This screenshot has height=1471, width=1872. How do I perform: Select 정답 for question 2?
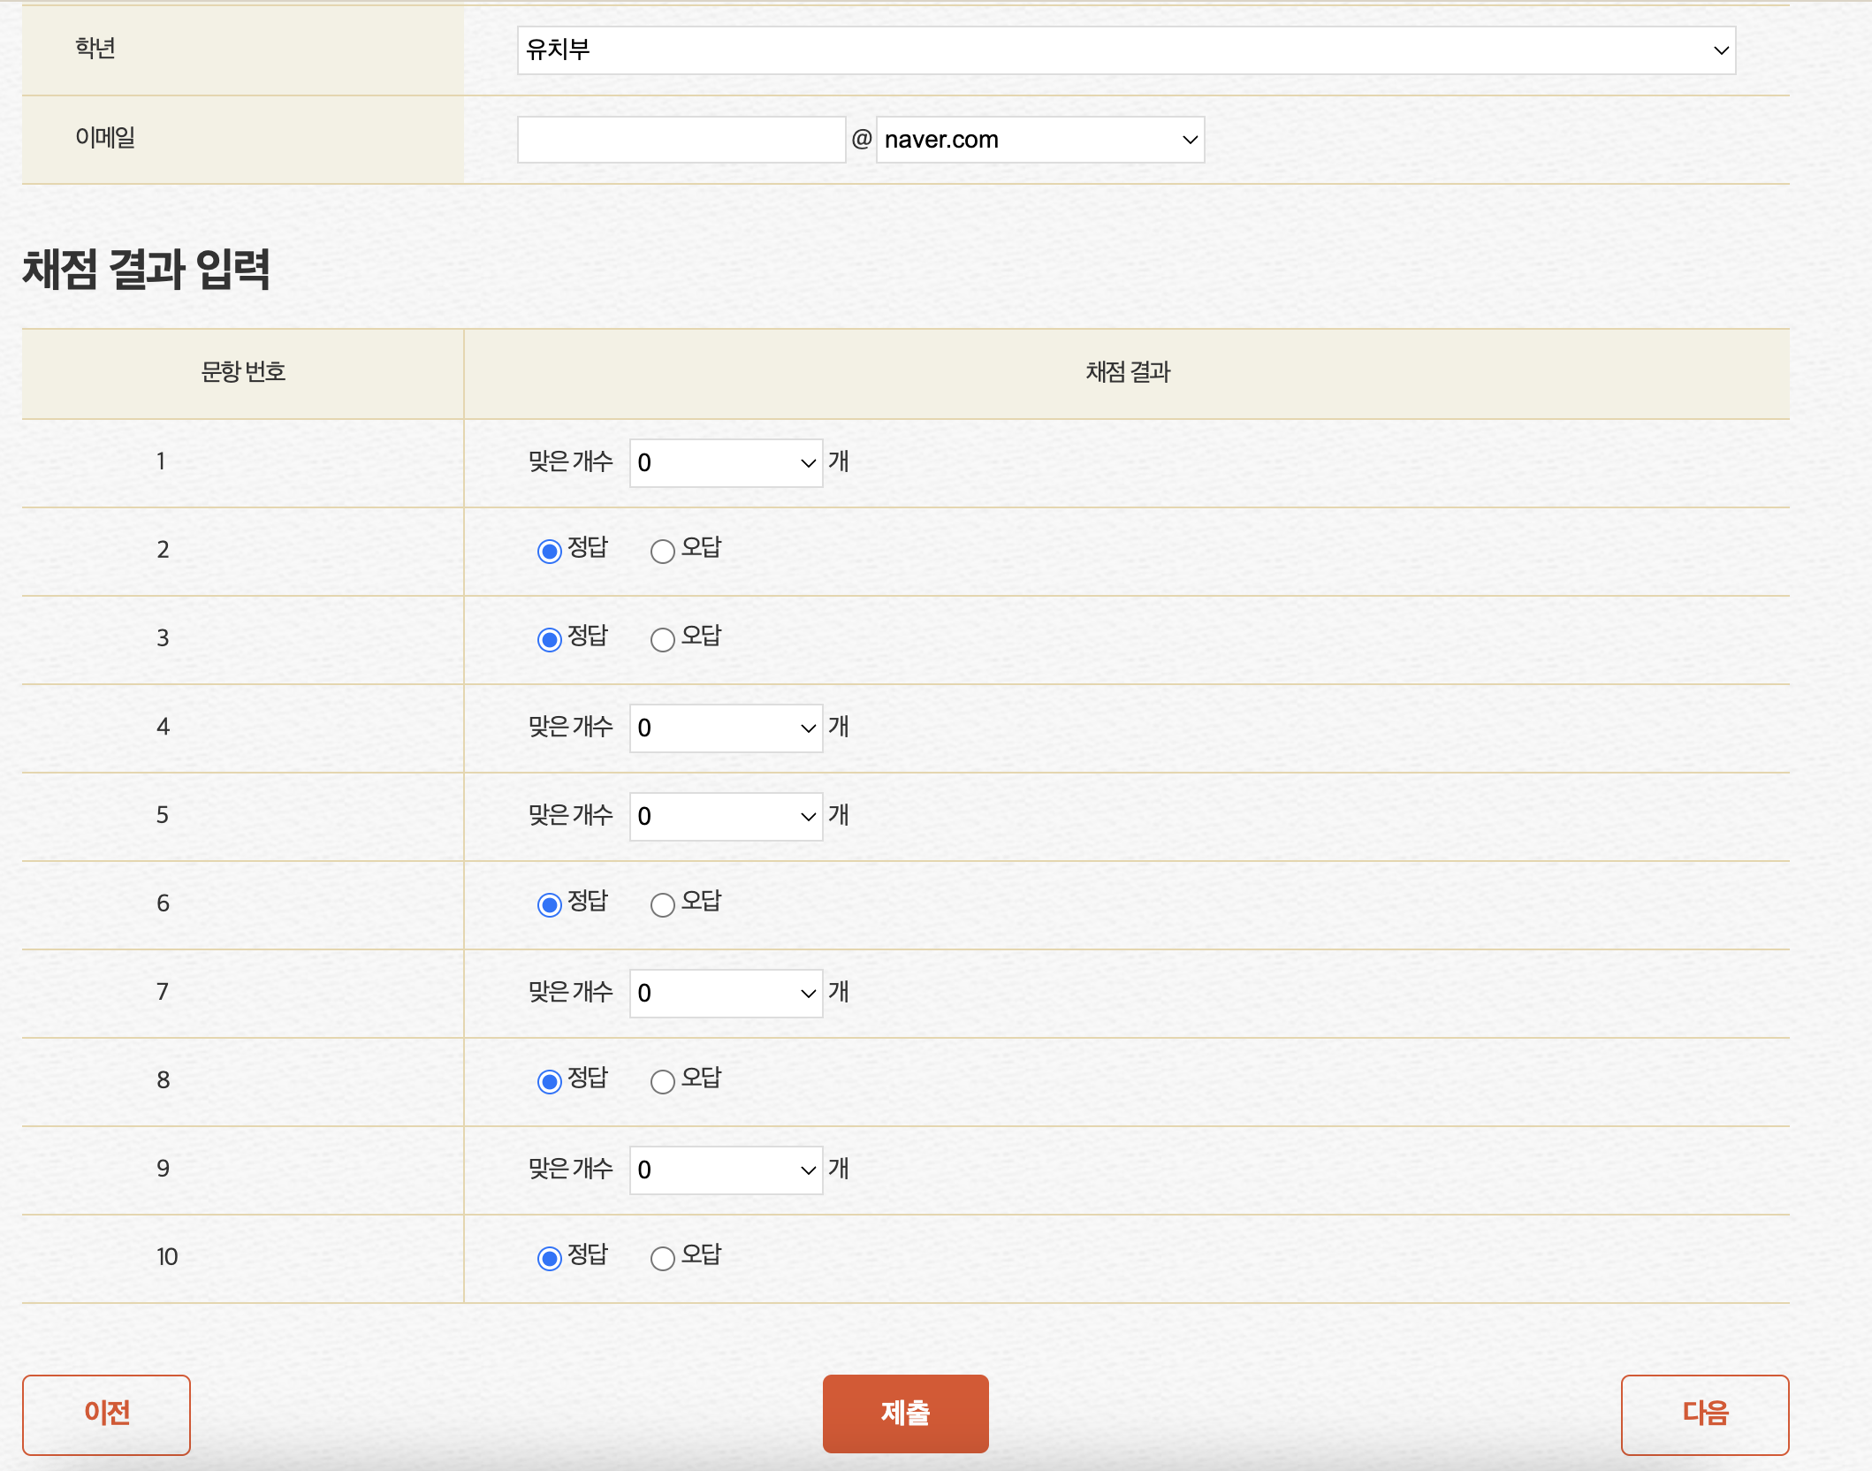(x=549, y=551)
